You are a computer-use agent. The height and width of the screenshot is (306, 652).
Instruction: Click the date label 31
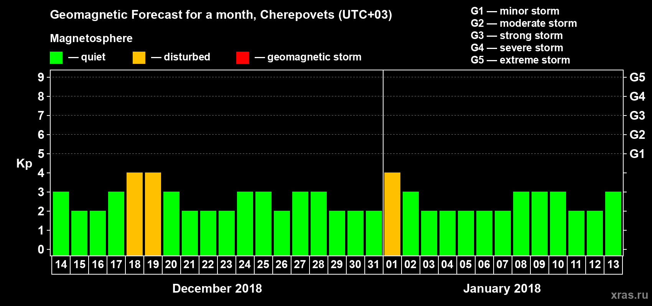pyautogui.click(x=374, y=264)
